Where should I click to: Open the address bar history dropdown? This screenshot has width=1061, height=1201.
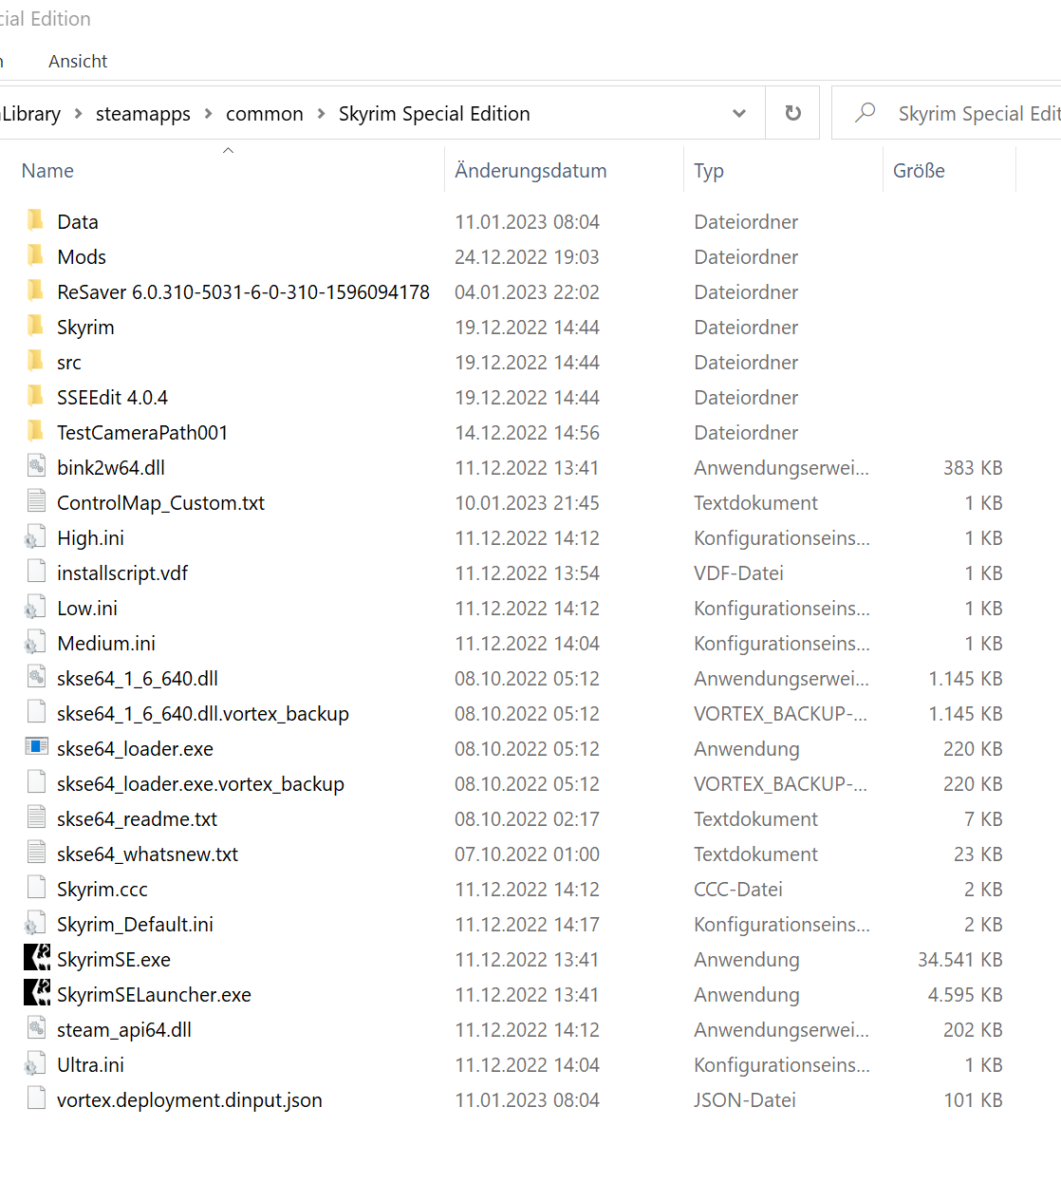pos(739,114)
